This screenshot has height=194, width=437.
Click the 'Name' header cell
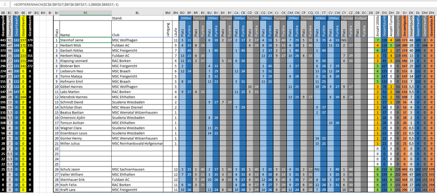(x=85, y=29)
